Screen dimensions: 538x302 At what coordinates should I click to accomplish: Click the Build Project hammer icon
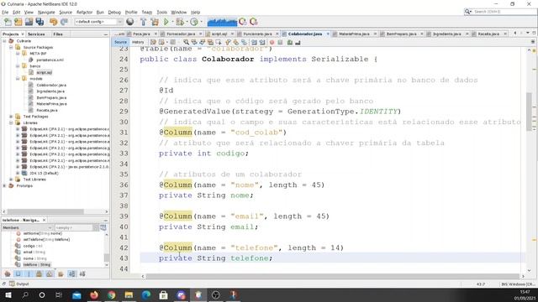coord(144,22)
